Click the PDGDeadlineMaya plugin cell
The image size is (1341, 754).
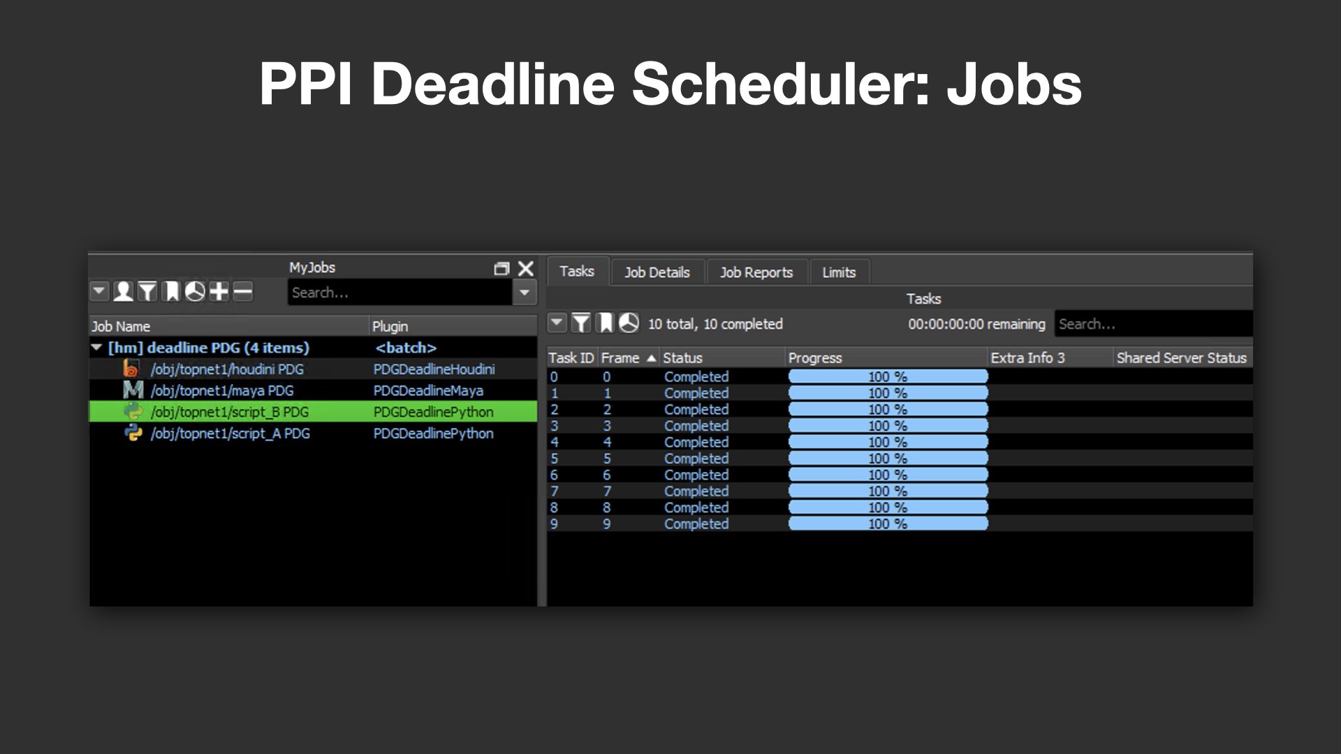pos(428,391)
